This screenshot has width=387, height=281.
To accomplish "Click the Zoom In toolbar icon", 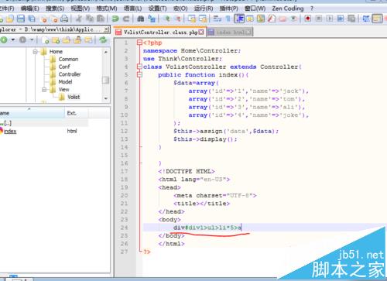I will 167,19.
